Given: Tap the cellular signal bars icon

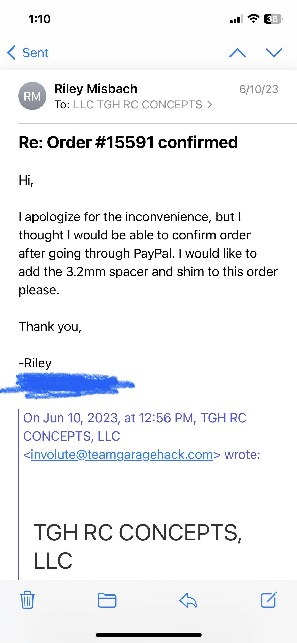Looking at the screenshot, I should (236, 19).
